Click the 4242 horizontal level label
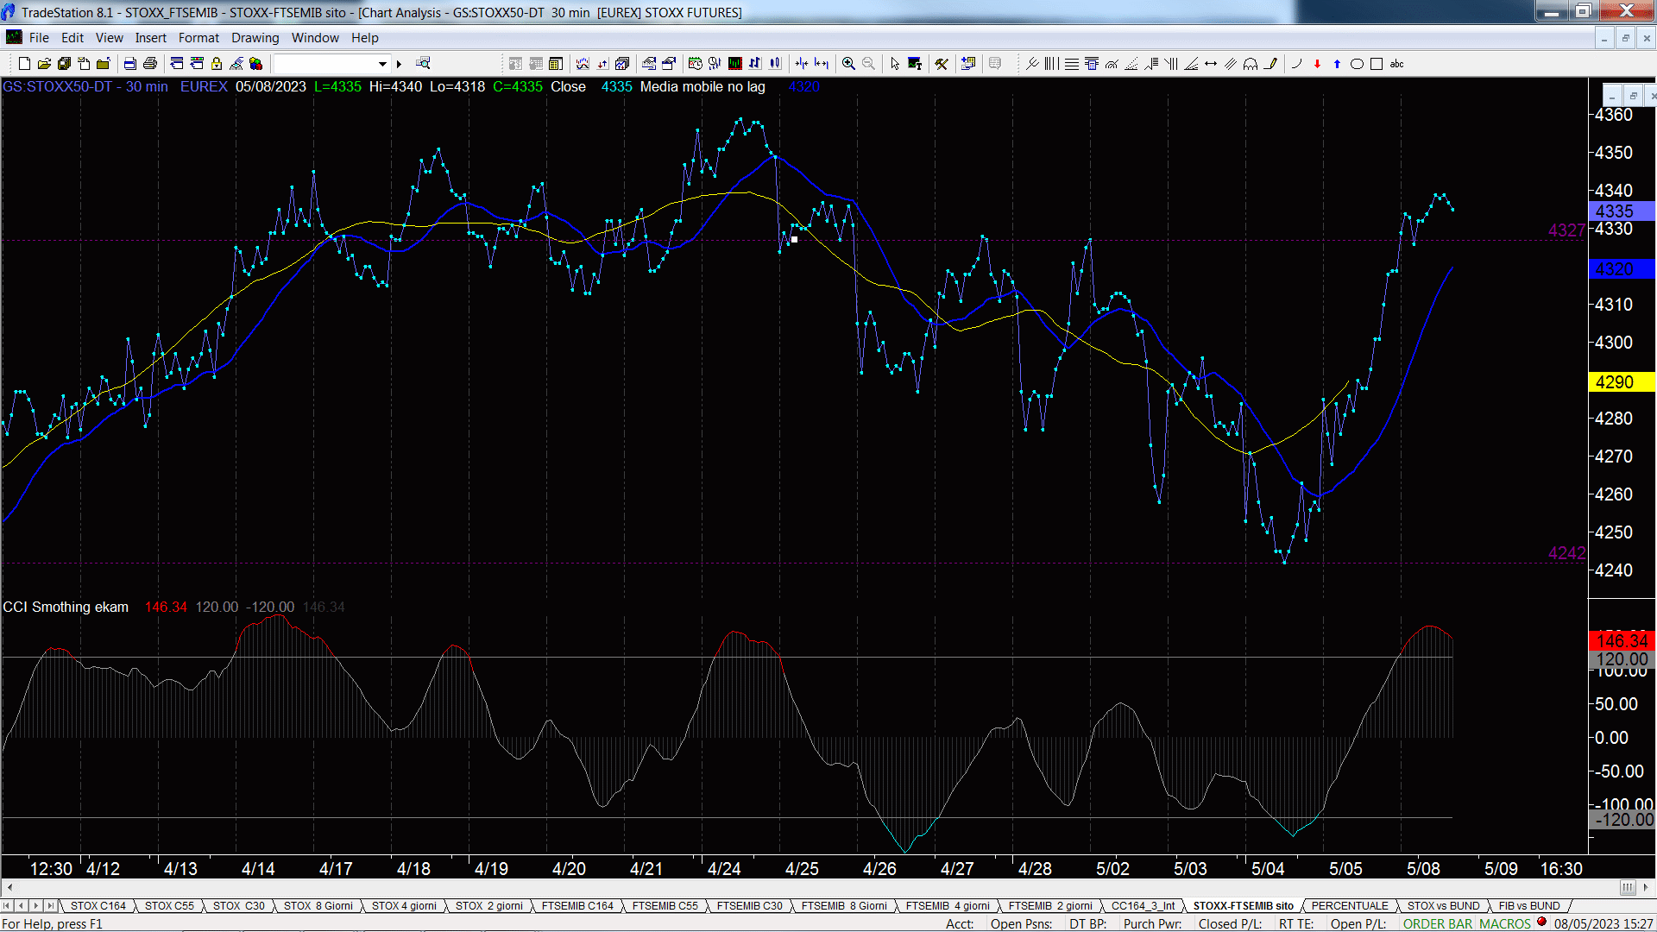Screen dimensions: 1657x932 (x=1566, y=553)
